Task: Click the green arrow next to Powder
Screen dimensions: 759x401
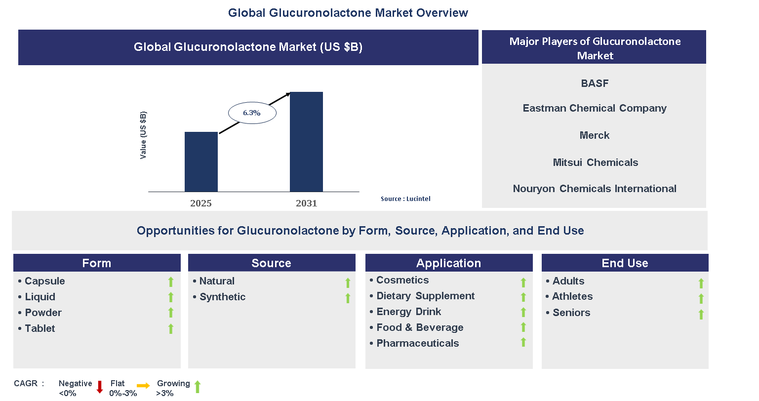Action: 171,313
